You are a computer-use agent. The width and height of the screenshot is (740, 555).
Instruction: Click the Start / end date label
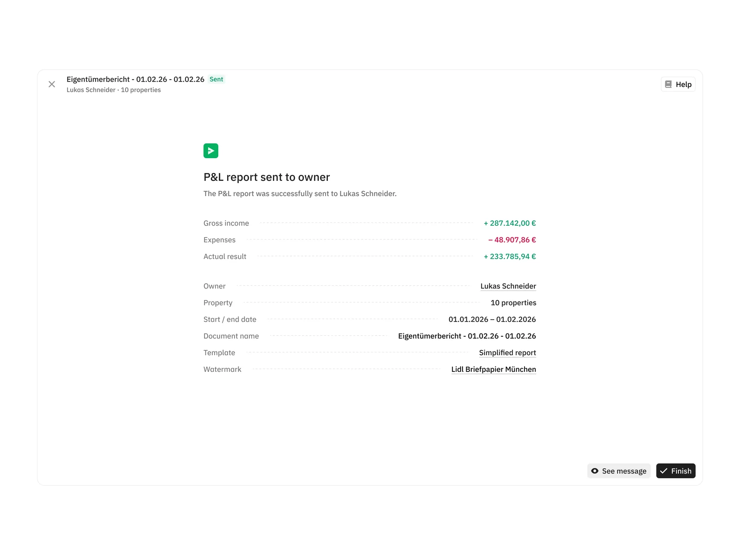click(230, 319)
